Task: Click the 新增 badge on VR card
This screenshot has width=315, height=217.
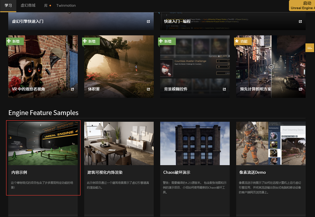Action: coord(15,41)
